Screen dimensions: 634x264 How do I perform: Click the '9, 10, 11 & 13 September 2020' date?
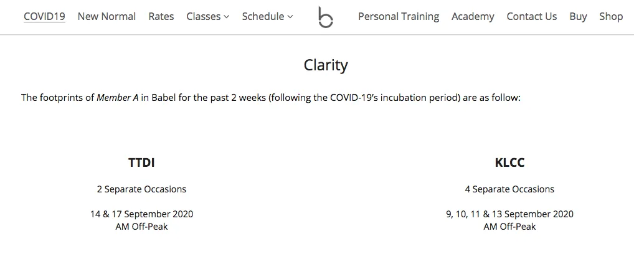(509, 214)
